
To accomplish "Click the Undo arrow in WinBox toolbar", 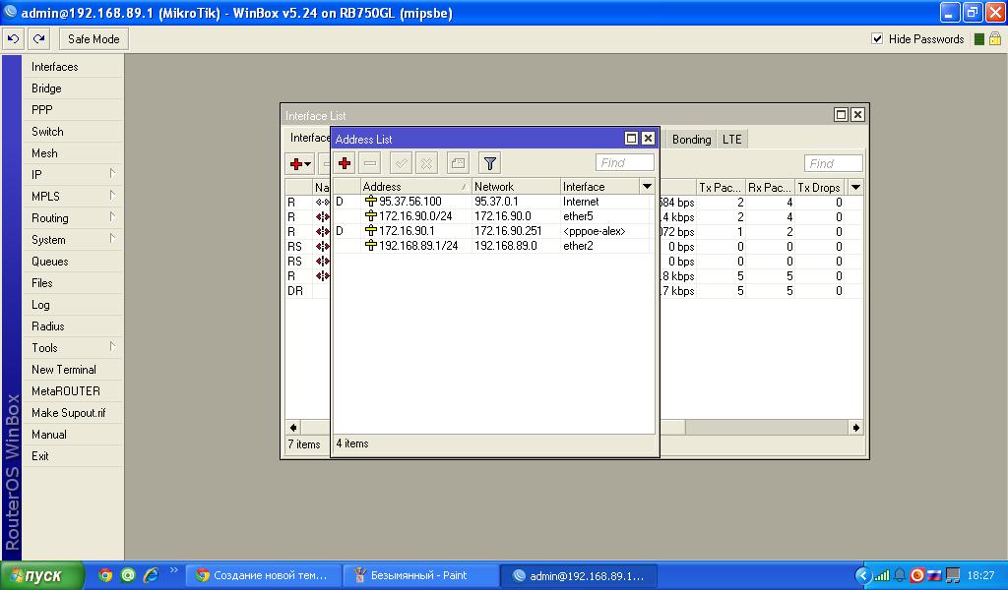I will pyautogui.click(x=13, y=39).
